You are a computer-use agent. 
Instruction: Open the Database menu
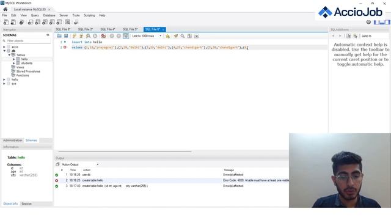49,15
